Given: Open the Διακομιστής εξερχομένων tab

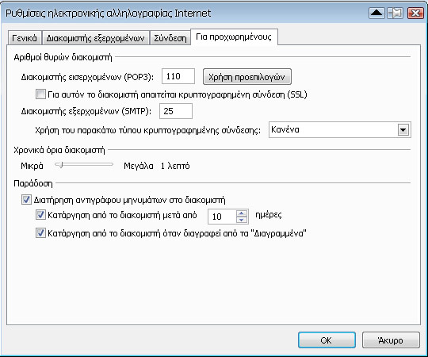Looking at the screenshot, I should click(95, 38).
